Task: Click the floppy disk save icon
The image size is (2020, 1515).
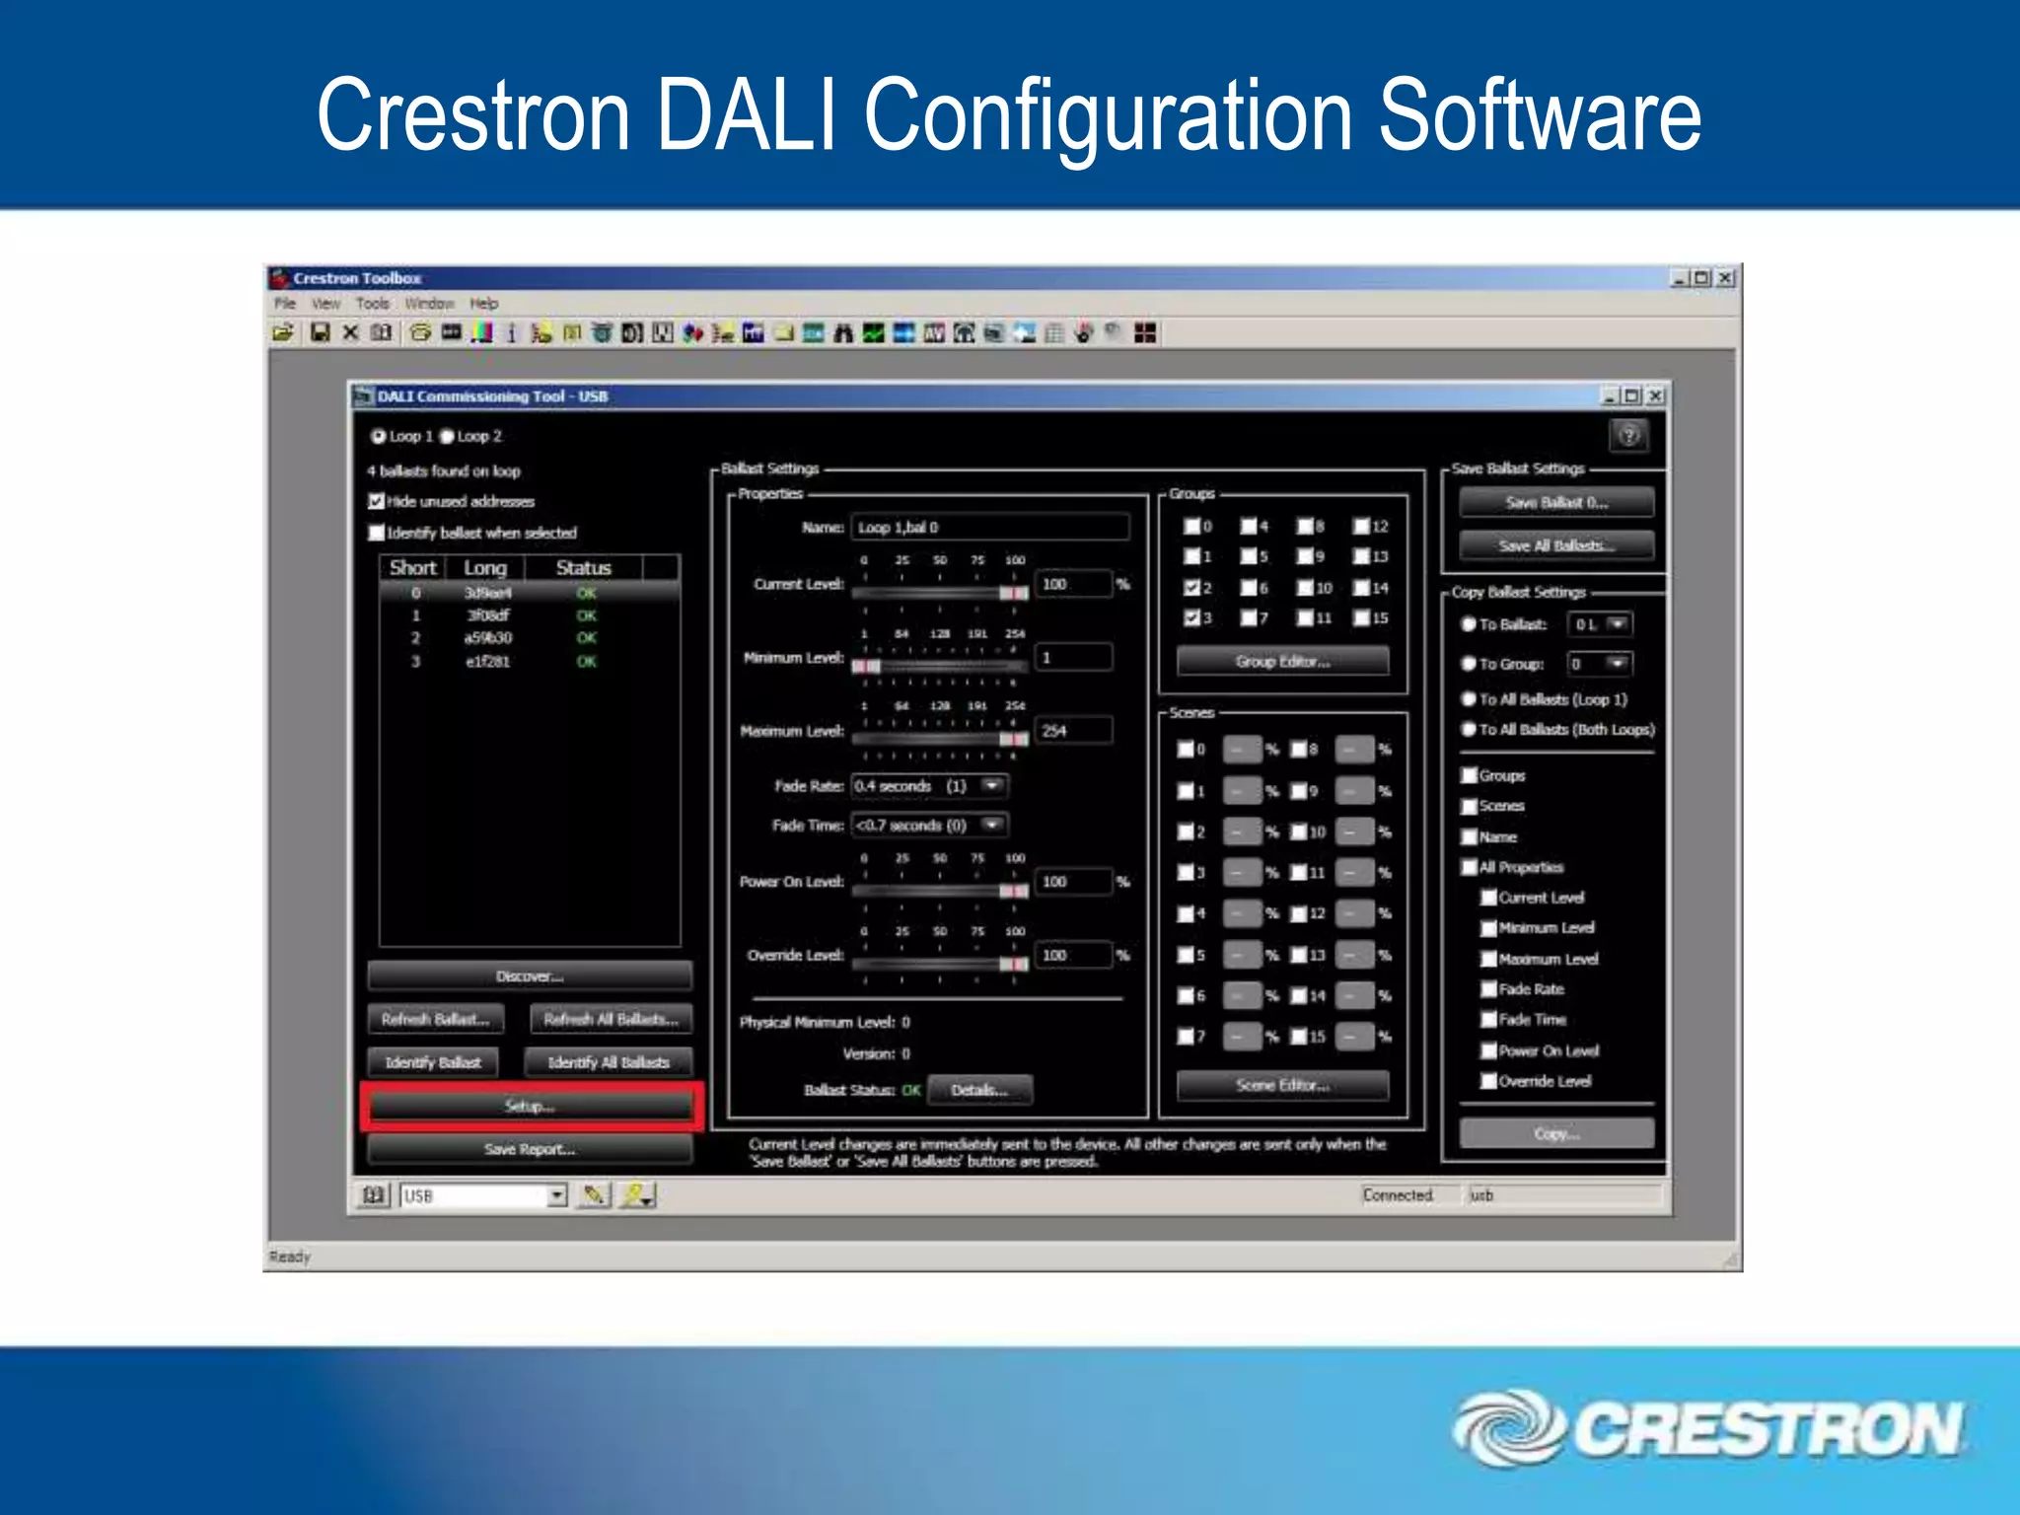Action: (320, 333)
